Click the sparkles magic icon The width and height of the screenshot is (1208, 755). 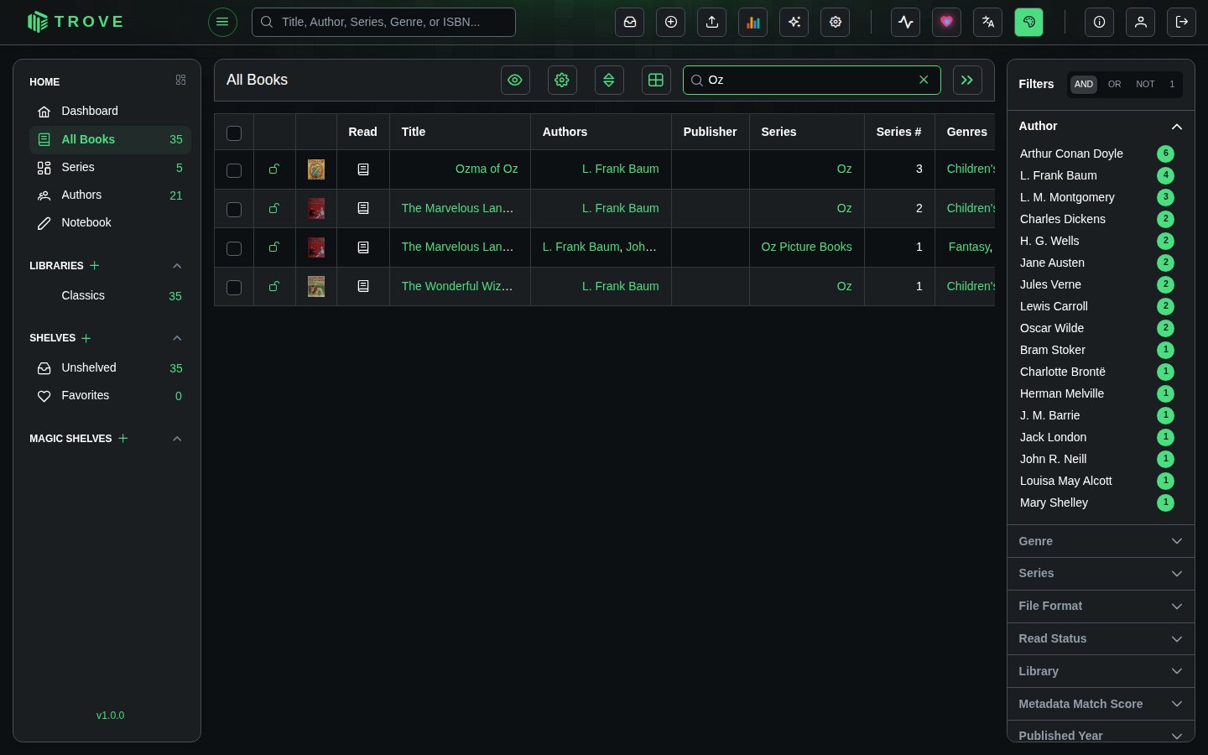click(794, 22)
